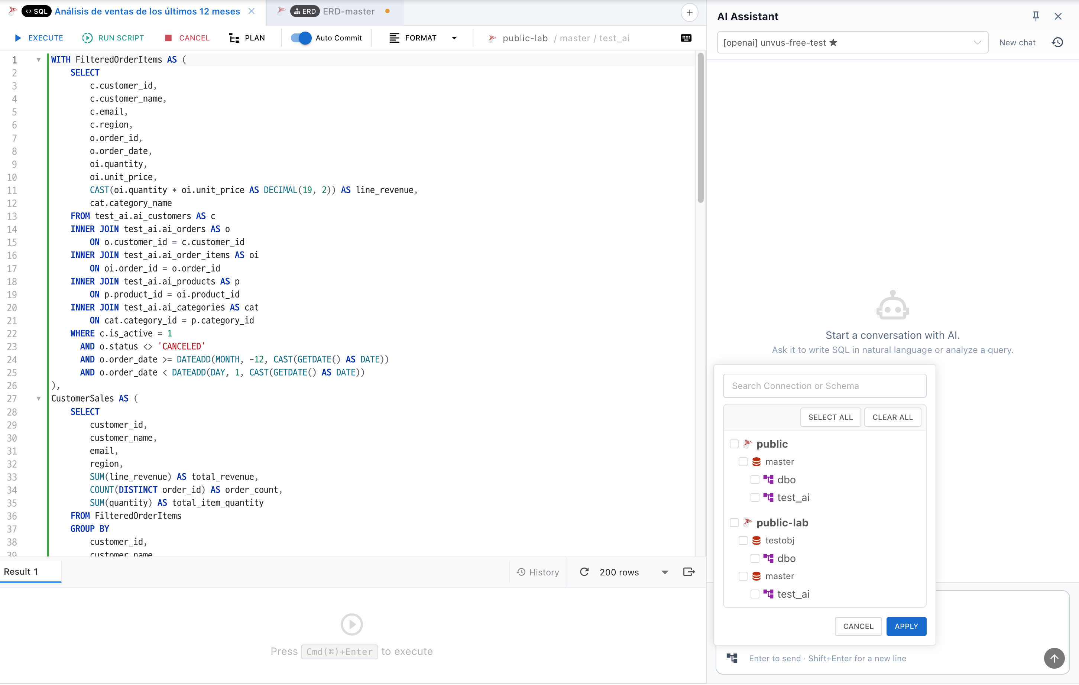Click the public-lab connection icon in tree

[747, 522]
